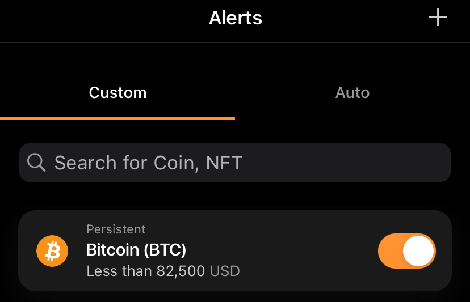Click the Persistent alert type label

pyautogui.click(x=116, y=229)
